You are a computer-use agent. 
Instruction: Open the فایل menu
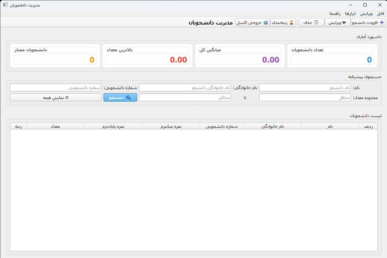pos(381,14)
